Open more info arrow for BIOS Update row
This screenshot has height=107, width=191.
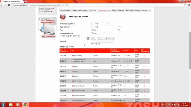pyautogui.click(x=145, y=81)
